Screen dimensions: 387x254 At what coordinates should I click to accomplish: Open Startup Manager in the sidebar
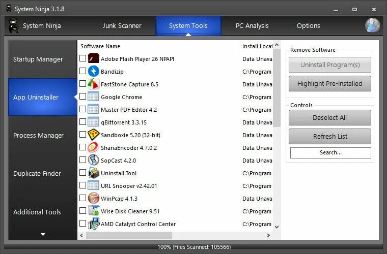point(43,59)
